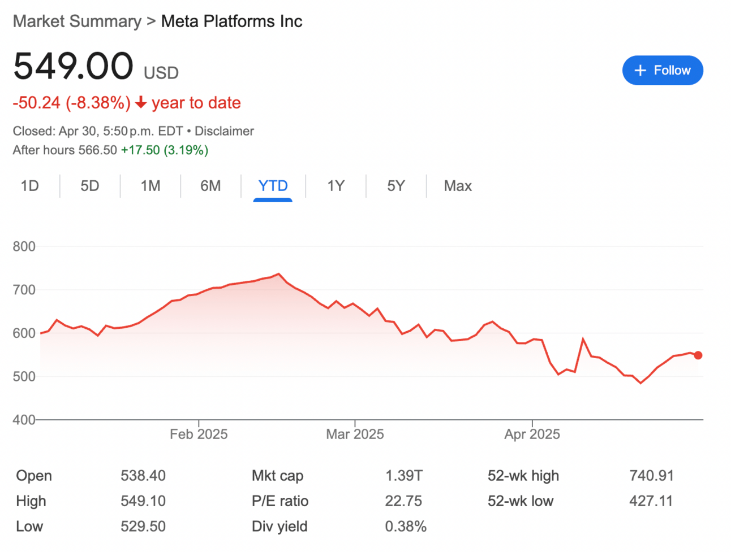Switch to the 6M range tab
Viewport: 731px width, 552px height.
210,186
